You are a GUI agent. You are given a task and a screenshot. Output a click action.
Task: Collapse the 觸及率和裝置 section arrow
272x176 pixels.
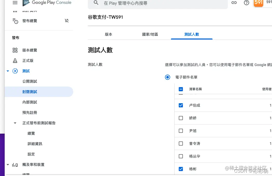pos(8,165)
